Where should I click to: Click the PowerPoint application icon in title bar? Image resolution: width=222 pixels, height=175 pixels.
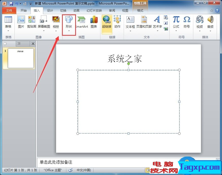click(5, 4)
